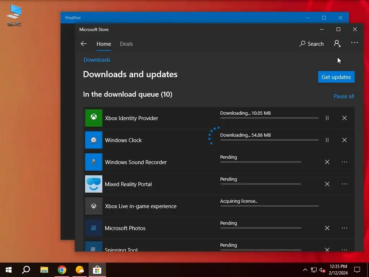Screen dimensions: 369x277
Task: Click the Windows Sound Recorder app icon
Action: click(x=94, y=162)
